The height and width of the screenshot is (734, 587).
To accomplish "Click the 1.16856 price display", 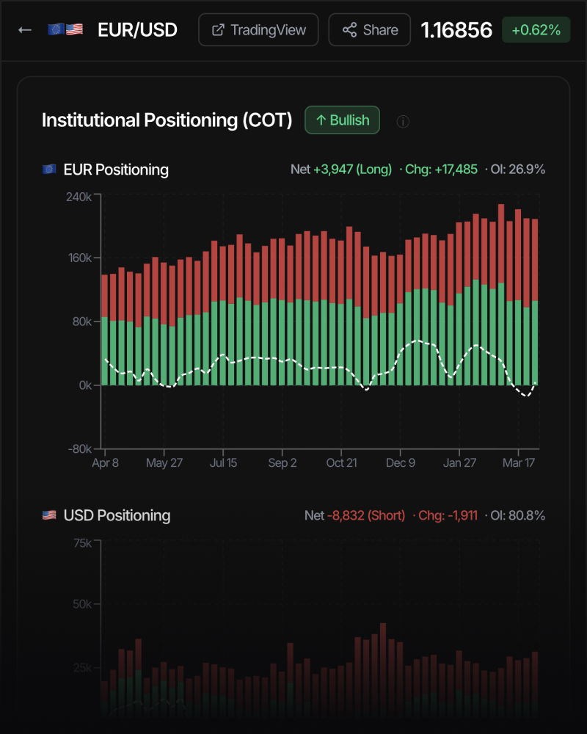I will coord(456,30).
